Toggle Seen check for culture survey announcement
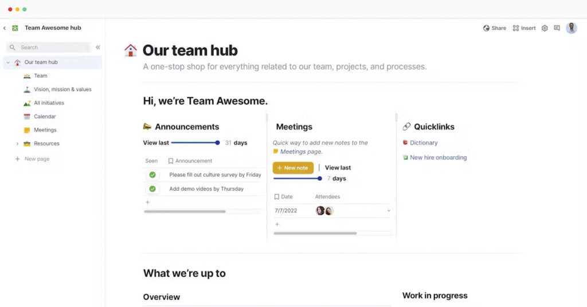Viewport: 587px width, 307px height. [152, 175]
